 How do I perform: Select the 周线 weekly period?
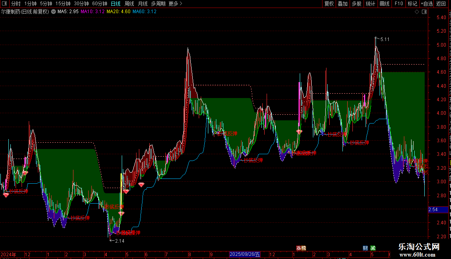129,4
